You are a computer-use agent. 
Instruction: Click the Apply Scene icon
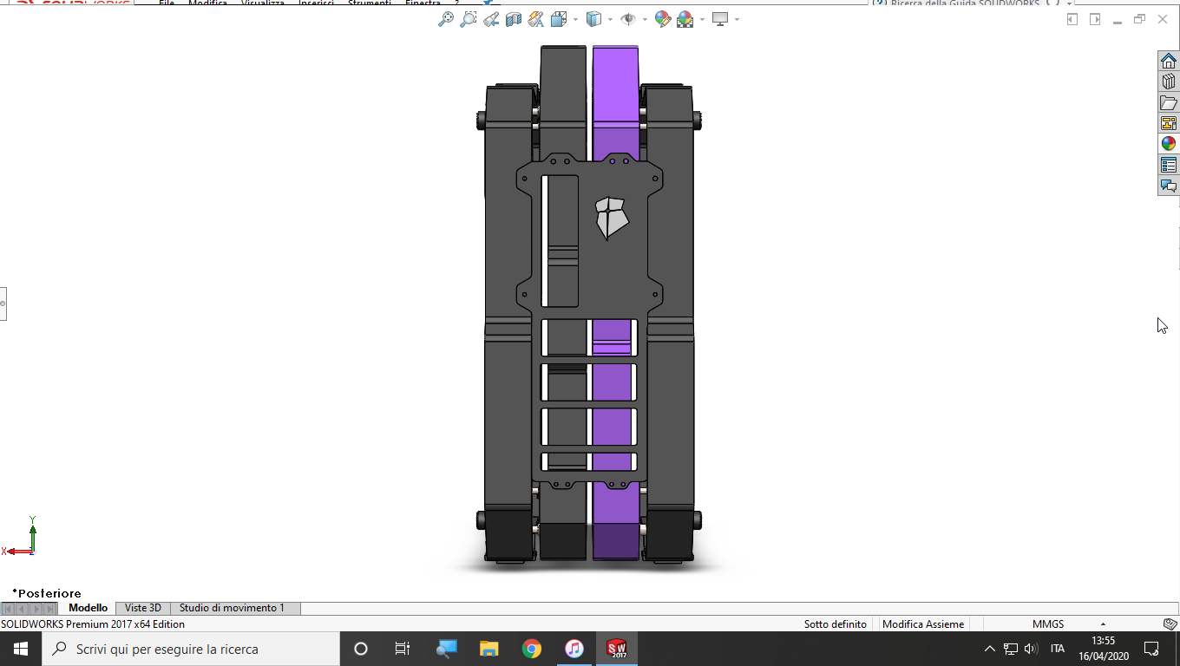685,19
